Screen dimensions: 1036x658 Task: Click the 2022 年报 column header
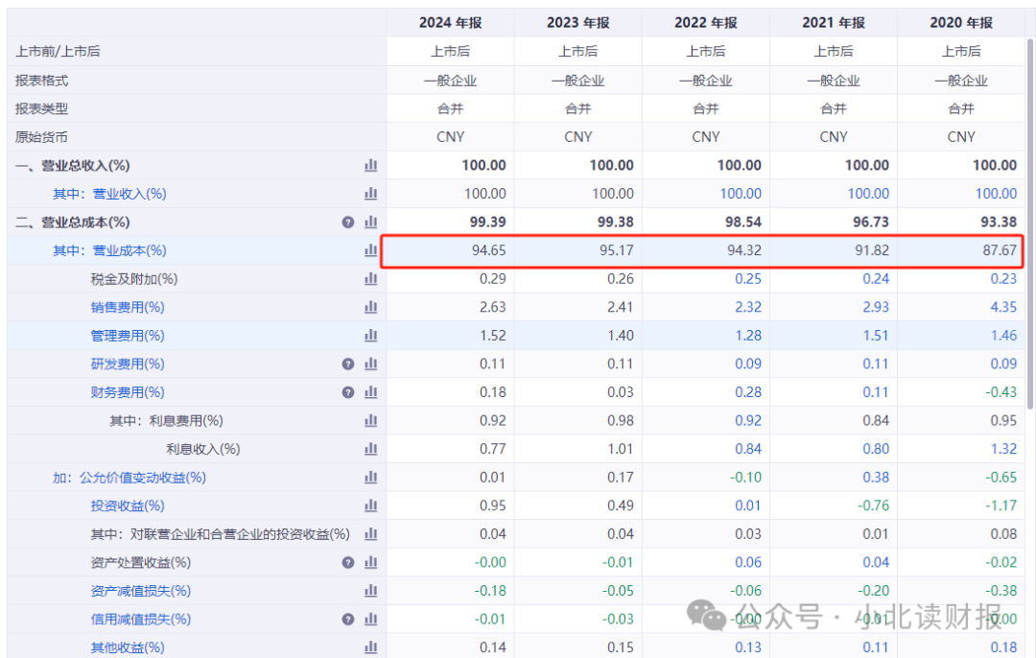point(706,22)
